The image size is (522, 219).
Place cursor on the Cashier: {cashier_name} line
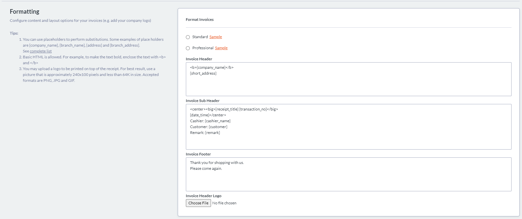click(x=210, y=121)
